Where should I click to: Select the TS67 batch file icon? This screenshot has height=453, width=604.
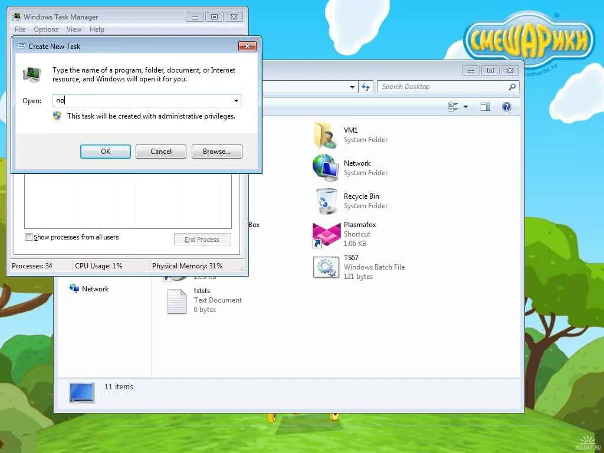326,267
